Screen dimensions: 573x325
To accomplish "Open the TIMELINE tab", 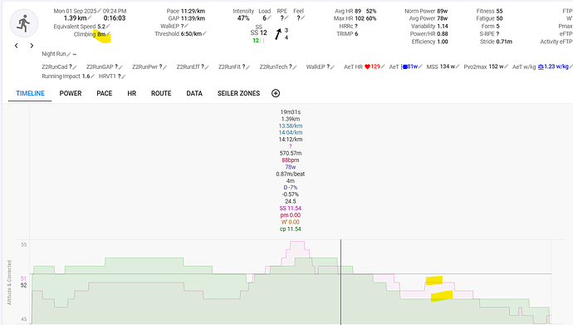I will pyautogui.click(x=30, y=93).
